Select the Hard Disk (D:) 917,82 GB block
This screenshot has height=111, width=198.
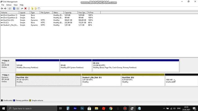tap(48, 80)
